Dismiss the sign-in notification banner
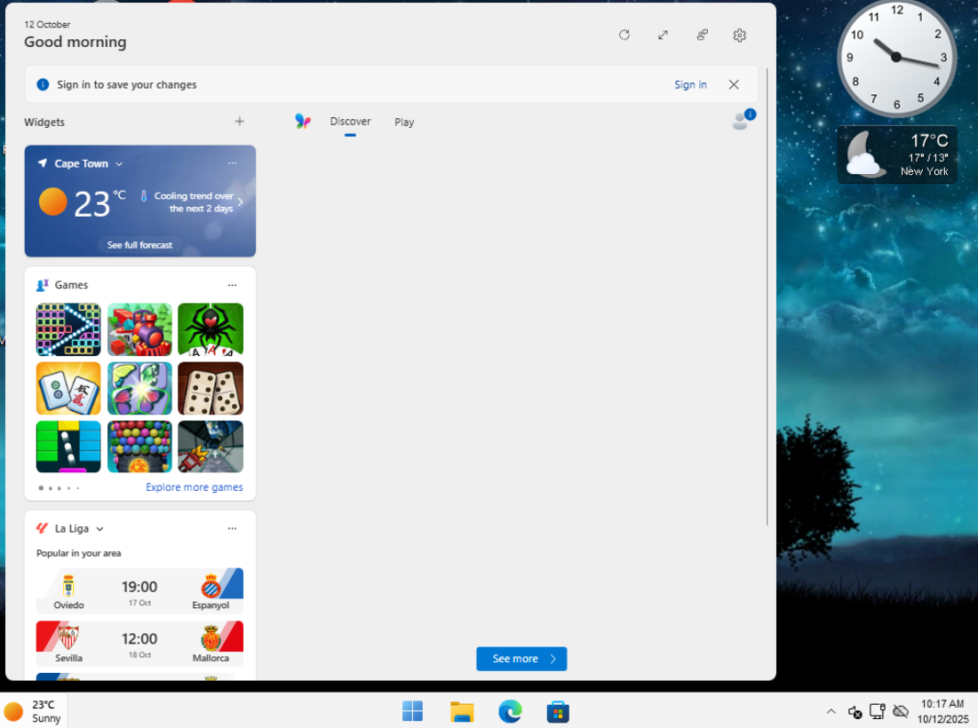This screenshot has width=978, height=728. [734, 85]
